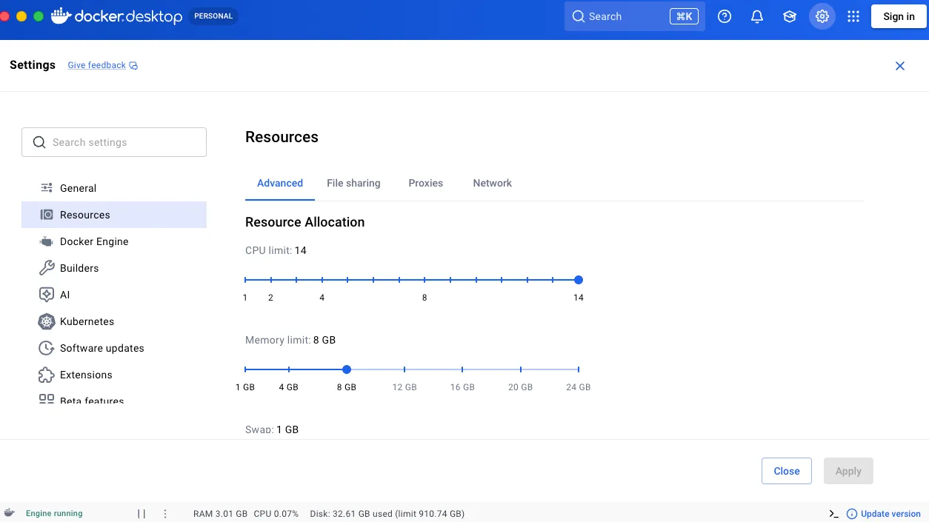Focus the Search settings input field
This screenshot has height=522, width=929.
pyautogui.click(x=114, y=142)
